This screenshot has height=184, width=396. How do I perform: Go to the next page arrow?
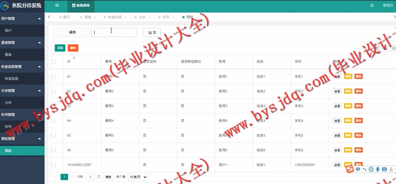[73, 177]
